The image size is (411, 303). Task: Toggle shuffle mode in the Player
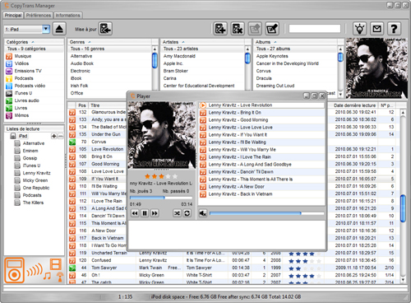pos(178,213)
